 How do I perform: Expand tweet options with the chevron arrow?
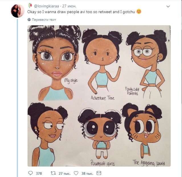pos(168,6)
